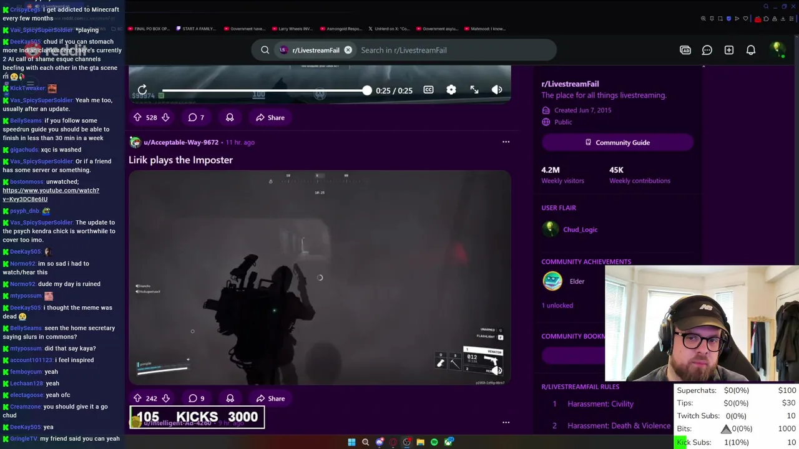799x449 pixels.
Task: Toggle closed captions on the top video
Action: tap(428, 90)
